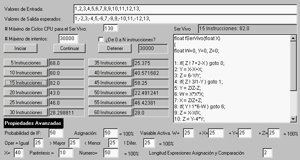Click the Iniciar button
This screenshot has height=160, width=300.
[x=20, y=48]
